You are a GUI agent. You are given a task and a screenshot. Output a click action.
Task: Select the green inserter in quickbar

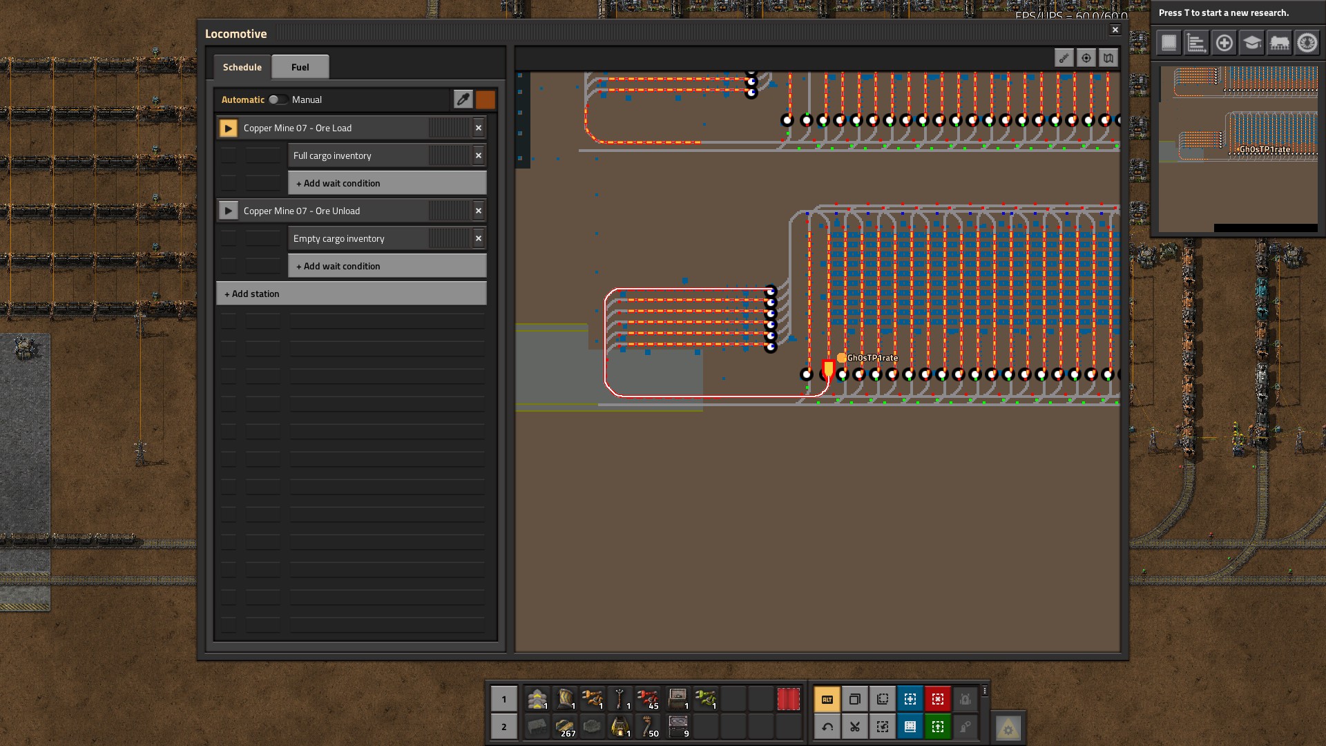tap(706, 699)
